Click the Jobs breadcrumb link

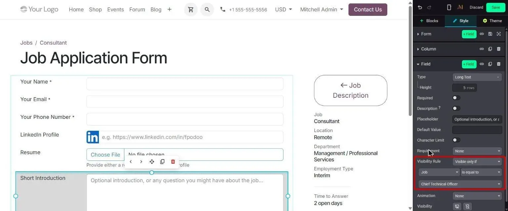(x=26, y=43)
